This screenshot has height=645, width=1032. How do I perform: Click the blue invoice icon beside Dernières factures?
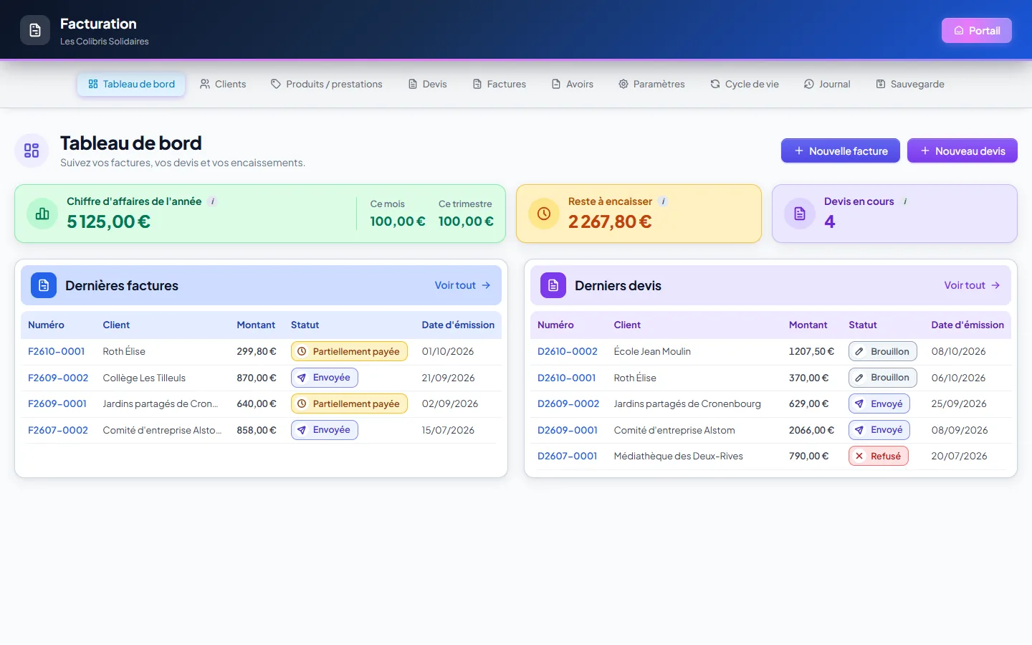[x=44, y=285]
